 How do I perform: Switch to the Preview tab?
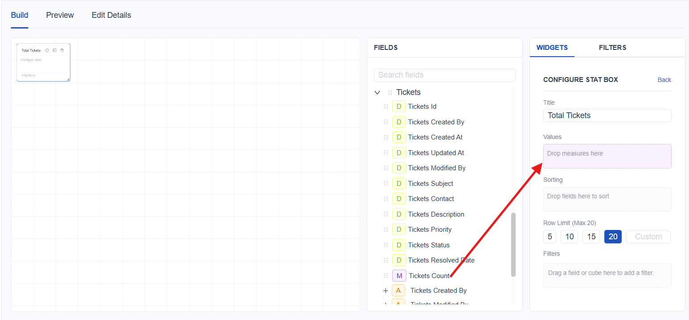point(60,15)
